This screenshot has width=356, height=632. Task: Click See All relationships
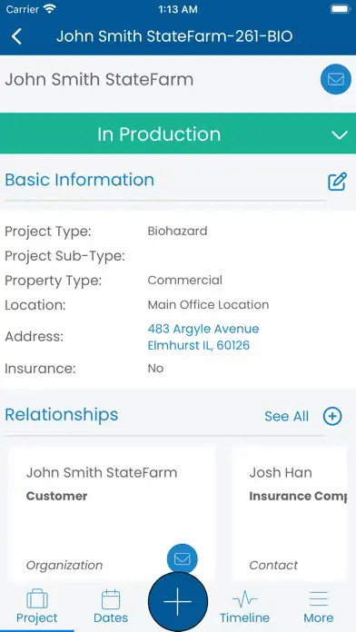point(287,417)
